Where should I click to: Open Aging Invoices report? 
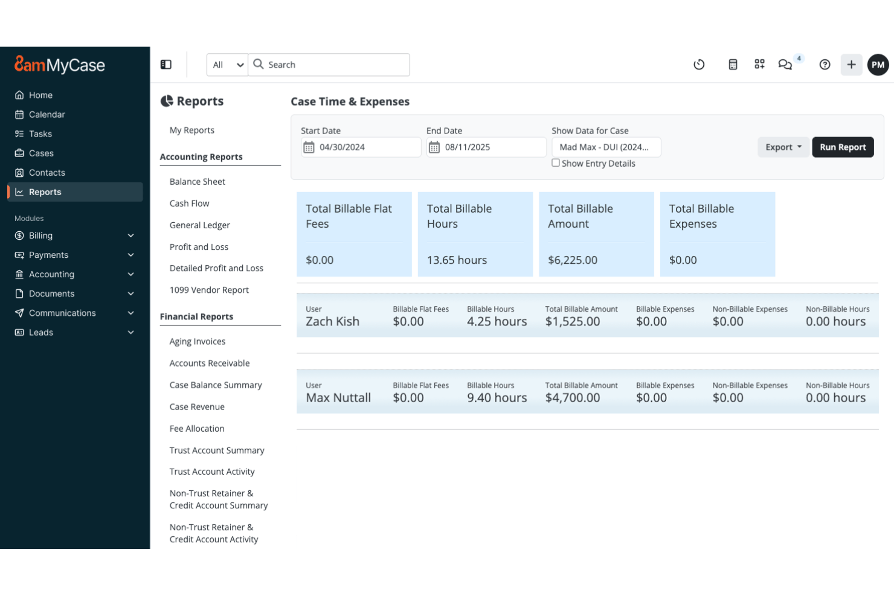coord(198,342)
